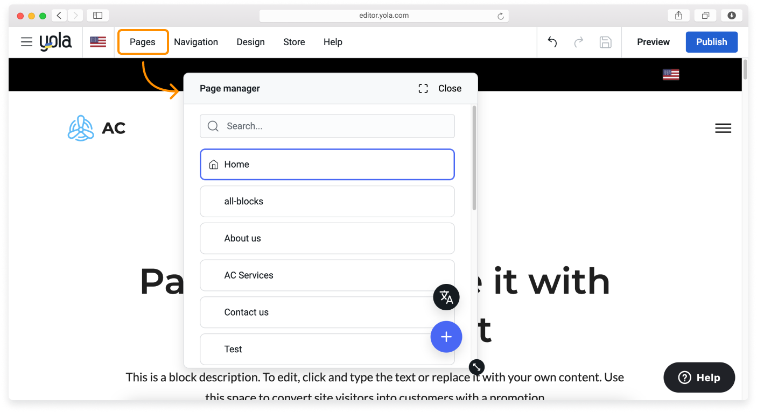
Task: Click the resize handle of Page manager
Action: coord(476,367)
